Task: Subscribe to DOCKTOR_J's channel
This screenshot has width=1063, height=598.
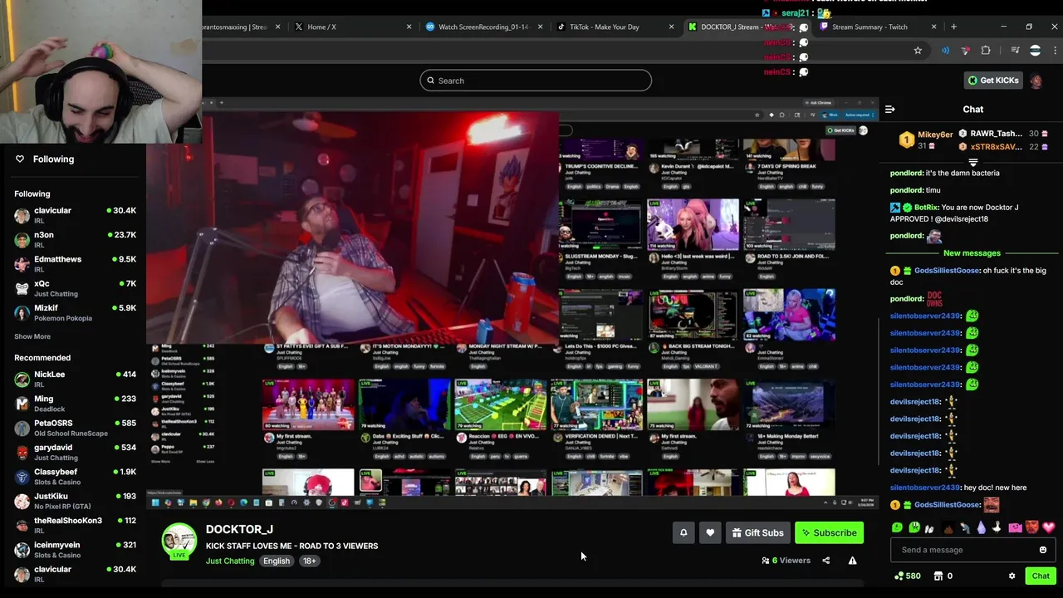Action: pyautogui.click(x=829, y=532)
